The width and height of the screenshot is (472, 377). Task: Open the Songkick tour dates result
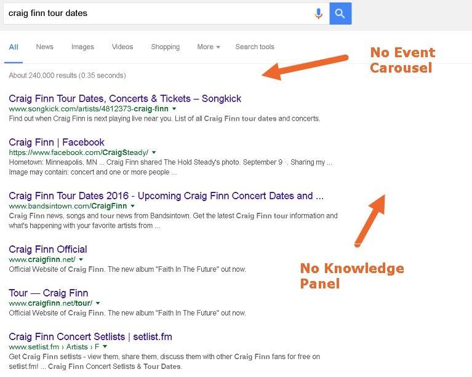click(x=125, y=98)
